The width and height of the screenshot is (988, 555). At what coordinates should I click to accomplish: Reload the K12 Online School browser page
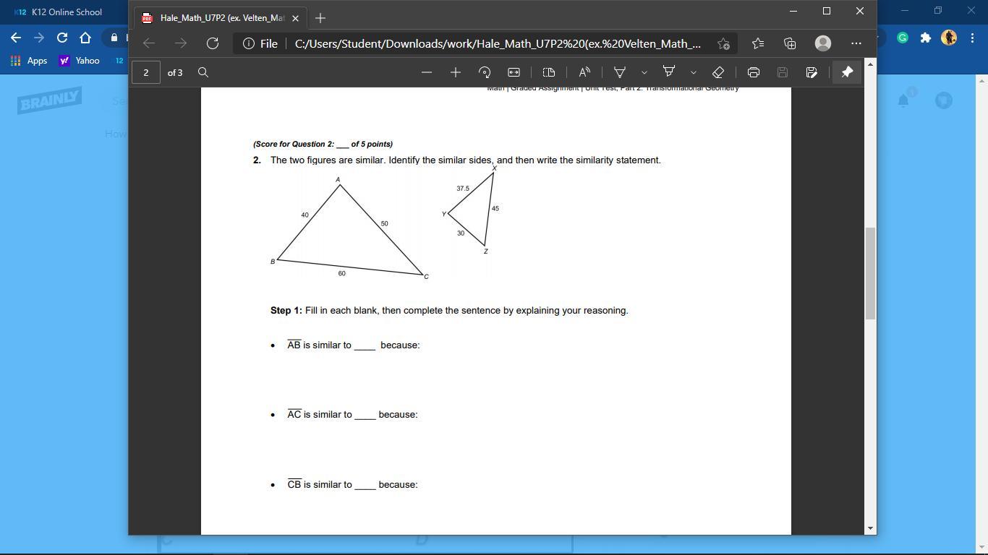coord(62,38)
